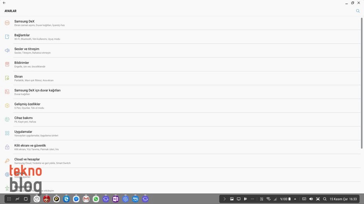
Task: Open Gmail from the taskbar
Action: (86, 199)
